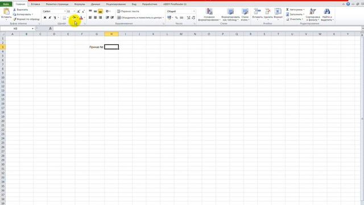Image resolution: width=364 pixels, height=205 pixels.
Task: Open the green File (Файл) tab
Action: 6,4
